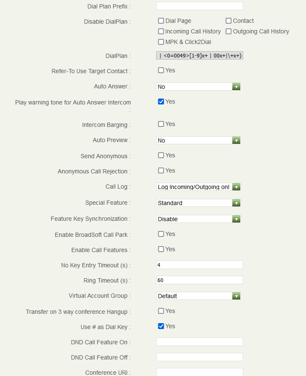Check Refer-To Use Target Contact Yes
The height and width of the screenshot is (376, 306).
tap(161, 70)
